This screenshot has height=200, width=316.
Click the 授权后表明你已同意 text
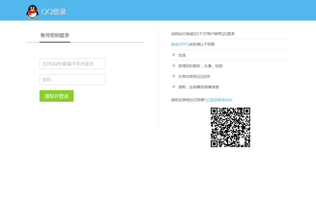coord(188,100)
